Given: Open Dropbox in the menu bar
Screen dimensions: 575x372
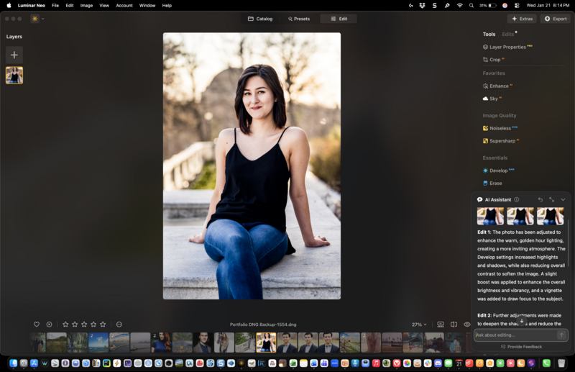Looking at the screenshot, I should (x=422, y=6).
